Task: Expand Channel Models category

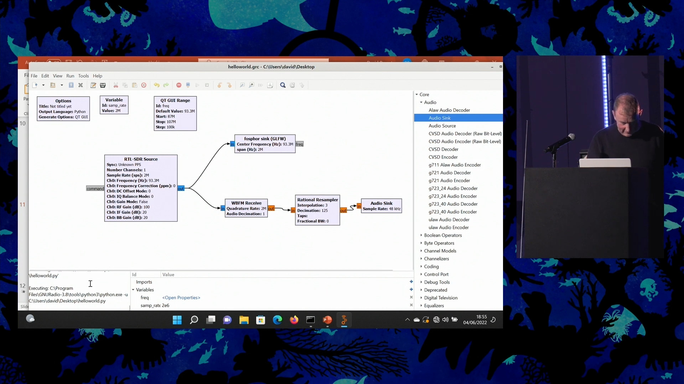Action: pos(421,251)
